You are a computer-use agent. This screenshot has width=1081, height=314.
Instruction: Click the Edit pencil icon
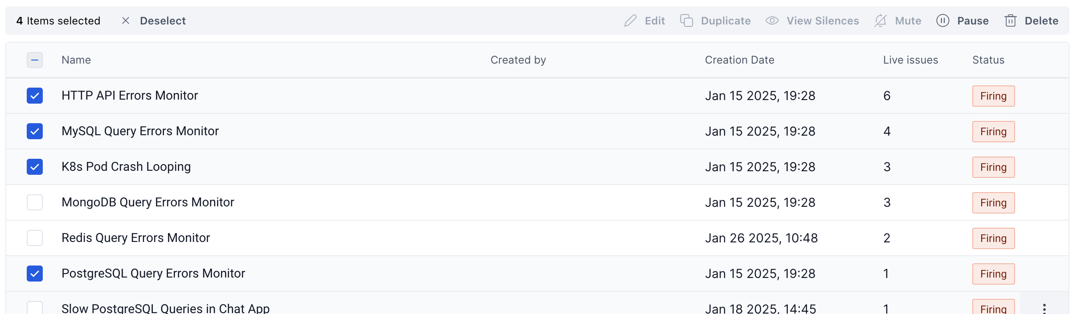click(x=630, y=21)
